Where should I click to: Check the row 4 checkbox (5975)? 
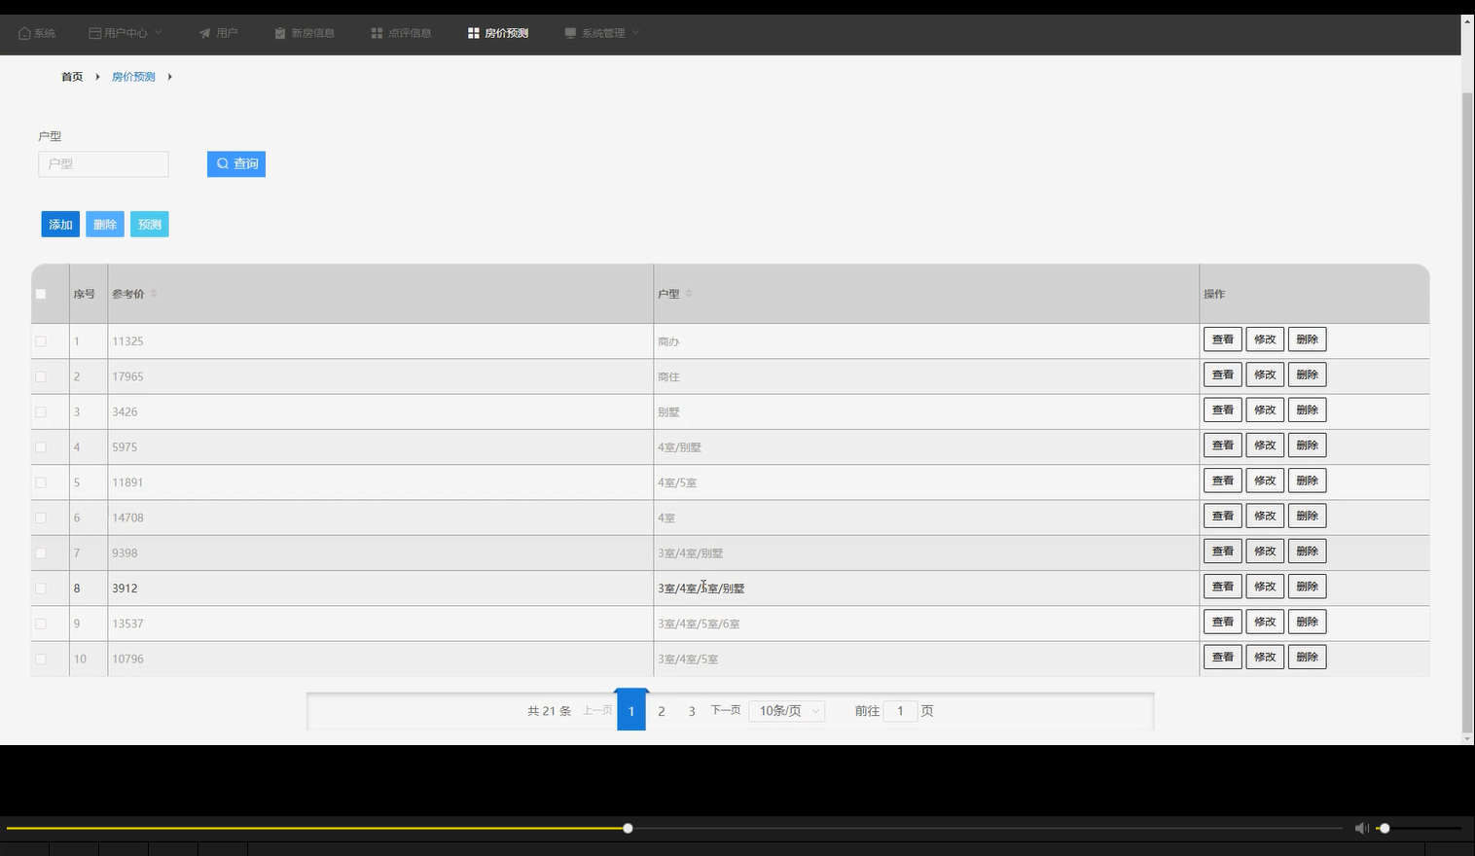coord(41,447)
